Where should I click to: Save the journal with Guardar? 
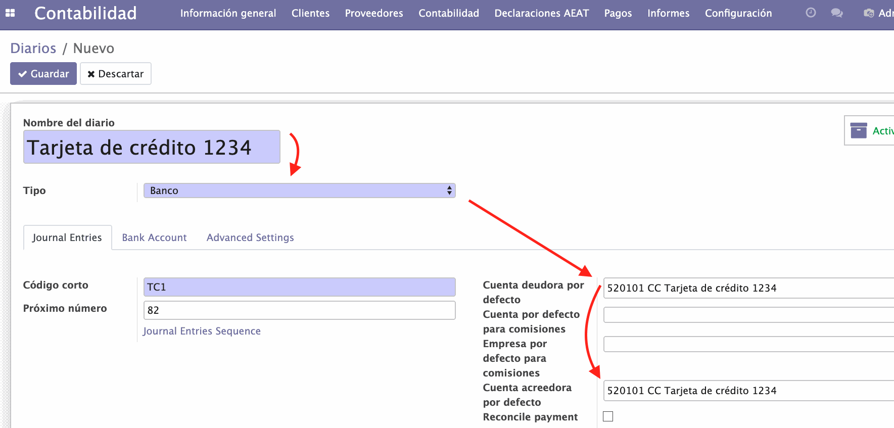pos(43,74)
